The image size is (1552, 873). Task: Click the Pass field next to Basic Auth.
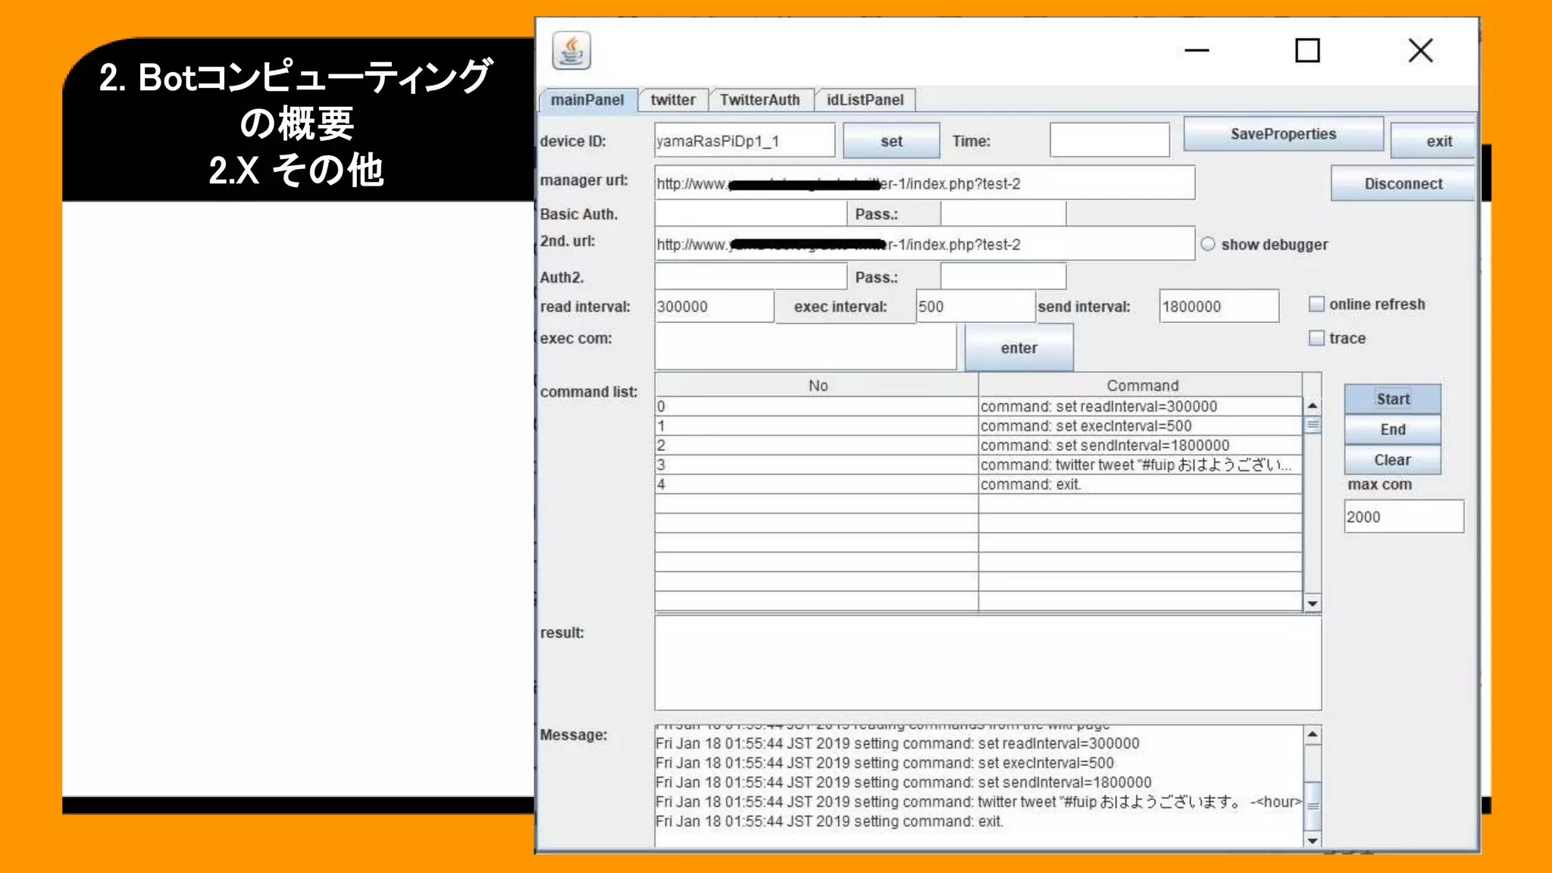[x=1003, y=214]
